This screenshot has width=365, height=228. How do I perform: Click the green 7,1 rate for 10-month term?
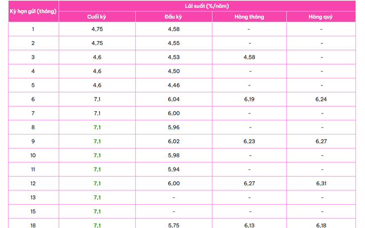pyautogui.click(x=96, y=155)
